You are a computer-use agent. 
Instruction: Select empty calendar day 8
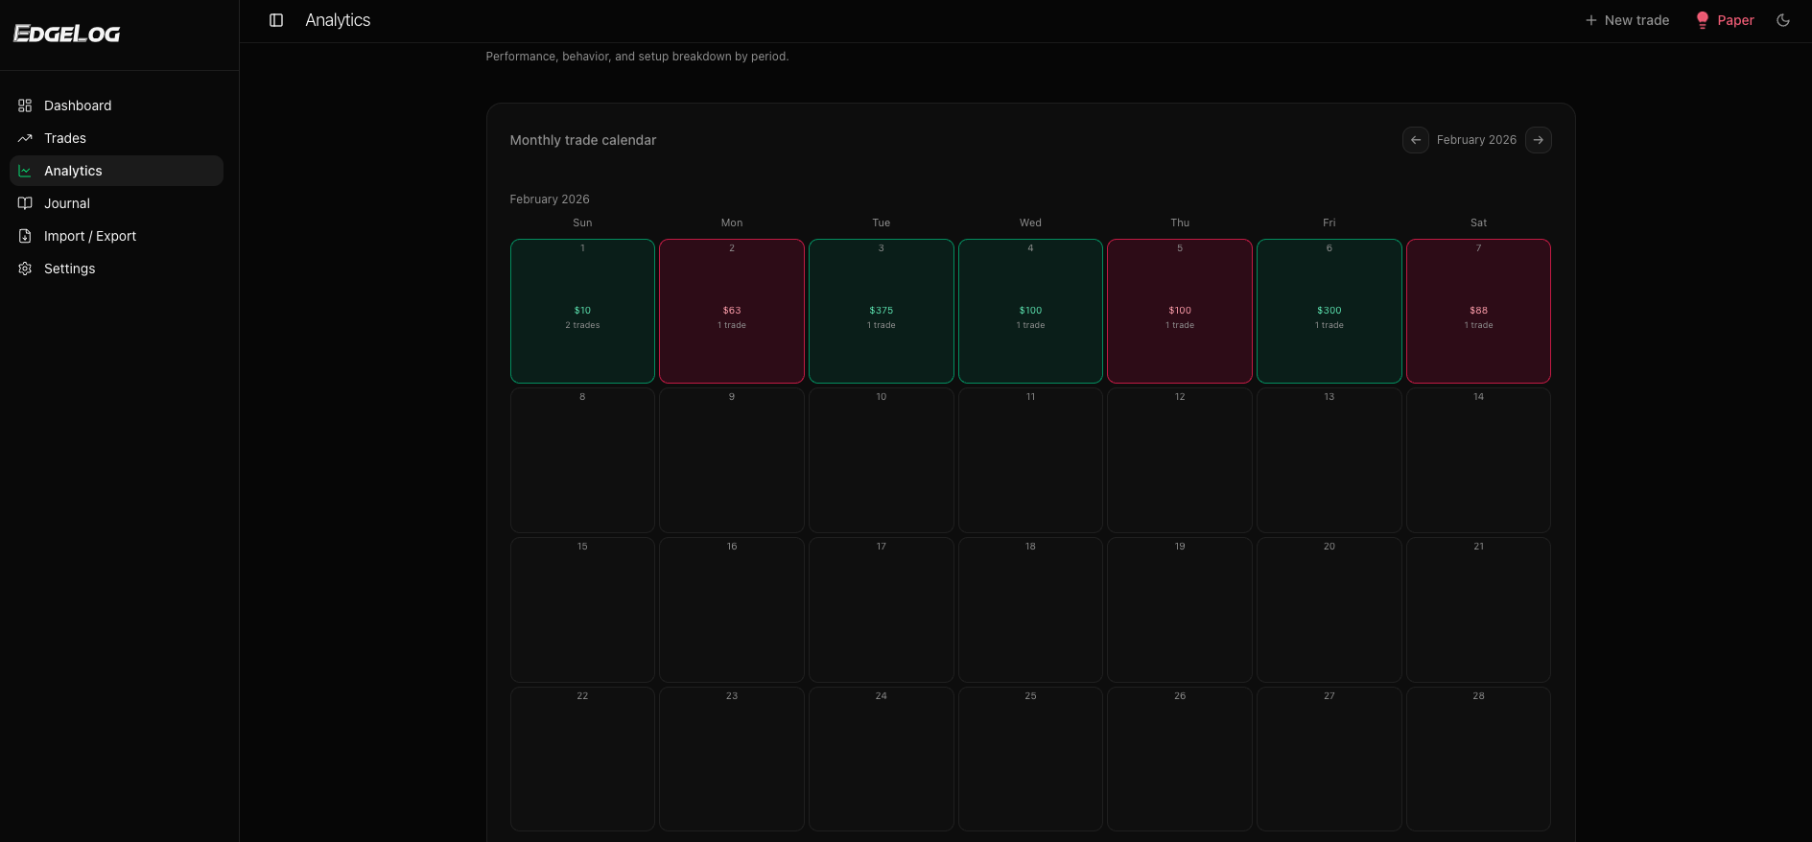(582, 460)
